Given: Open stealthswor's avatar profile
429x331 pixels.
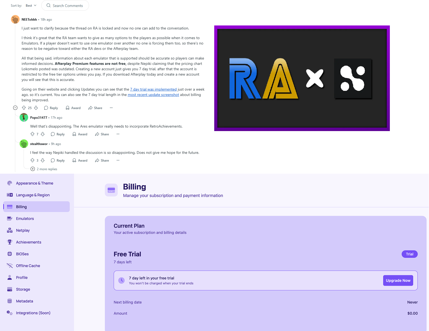Looking at the screenshot, I should pyautogui.click(x=24, y=144).
